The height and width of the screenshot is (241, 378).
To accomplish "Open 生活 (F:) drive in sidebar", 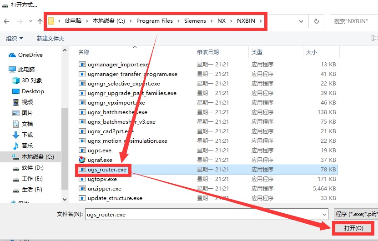I will coord(27,190).
